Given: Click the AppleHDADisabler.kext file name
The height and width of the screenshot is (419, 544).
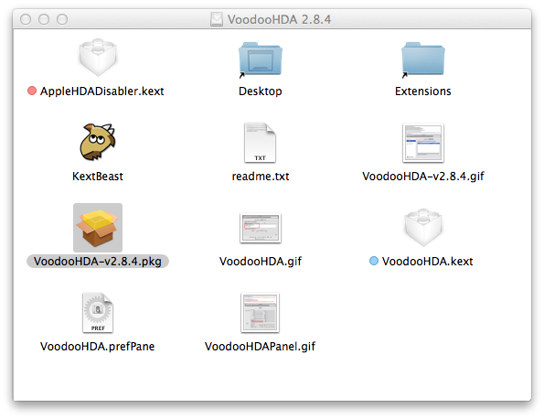Looking at the screenshot, I should point(102,91).
